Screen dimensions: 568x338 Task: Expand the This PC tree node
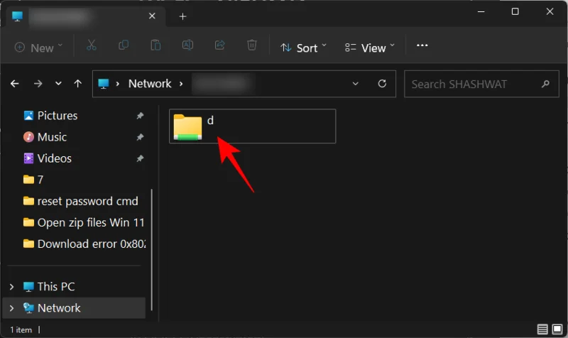11,287
